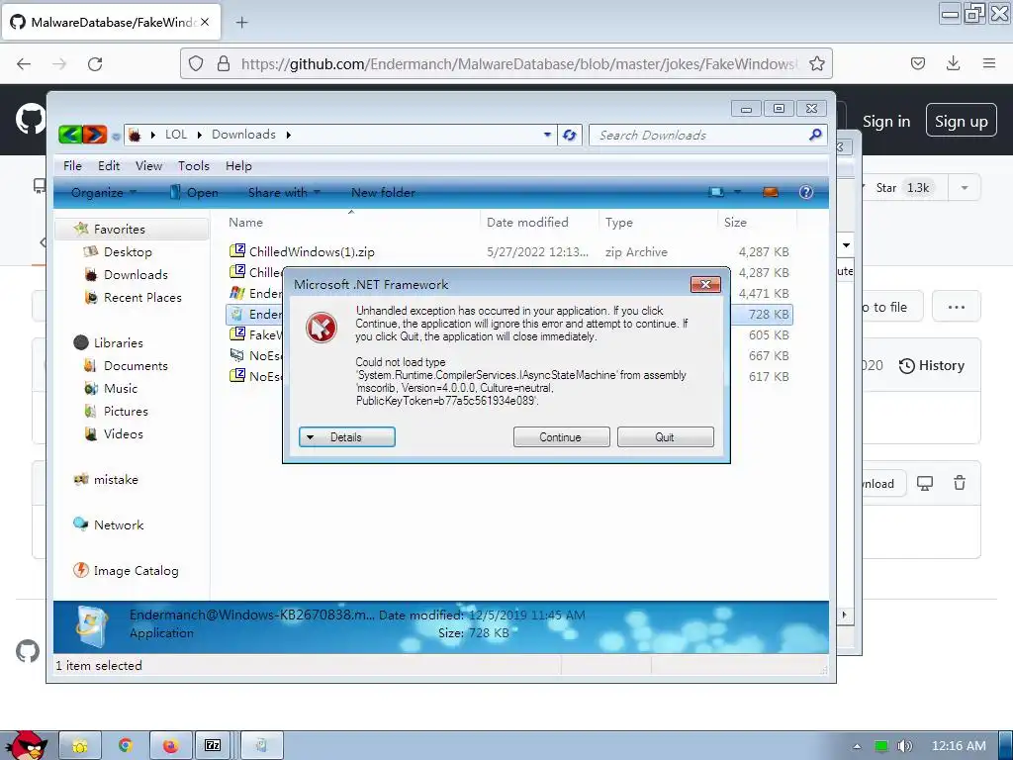
Task: Open the View menu in Explorer
Action: [148, 166]
